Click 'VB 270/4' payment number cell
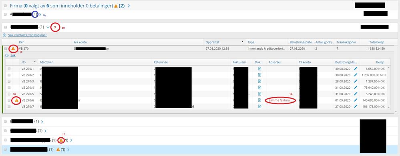The width and height of the screenshot is (400, 156). [x=28, y=88]
